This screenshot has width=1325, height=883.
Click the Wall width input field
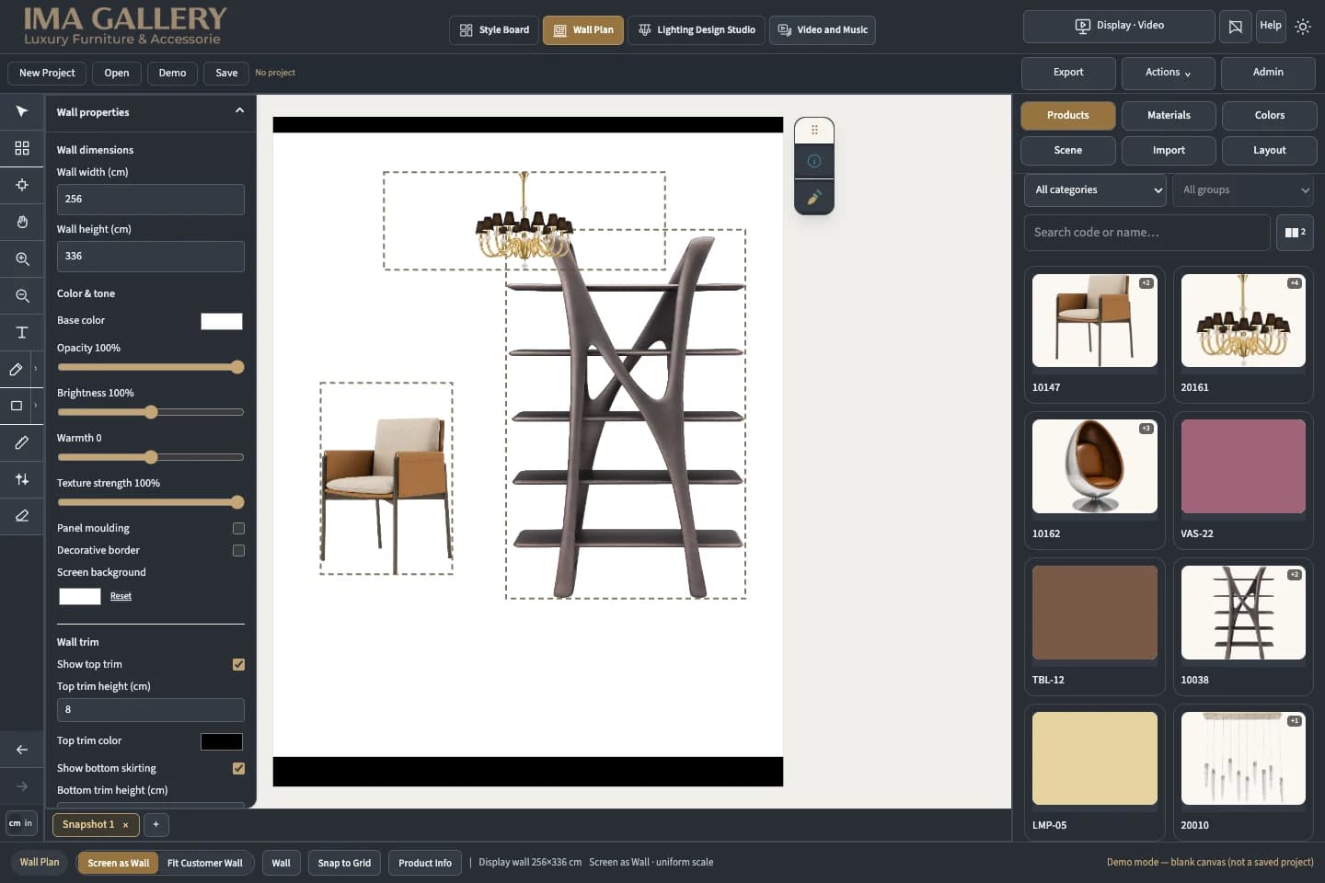point(151,200)
